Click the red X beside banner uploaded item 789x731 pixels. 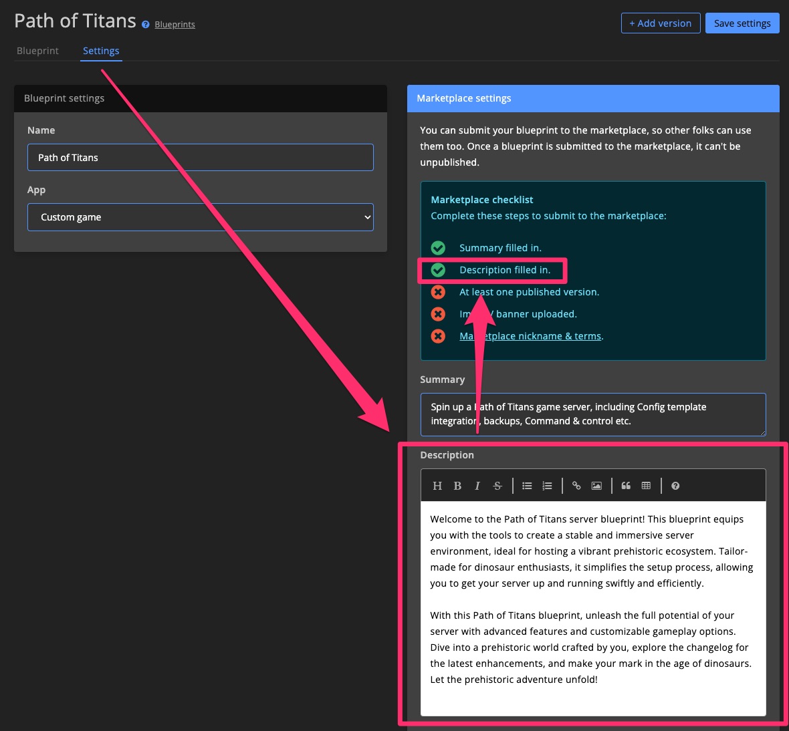439,314
